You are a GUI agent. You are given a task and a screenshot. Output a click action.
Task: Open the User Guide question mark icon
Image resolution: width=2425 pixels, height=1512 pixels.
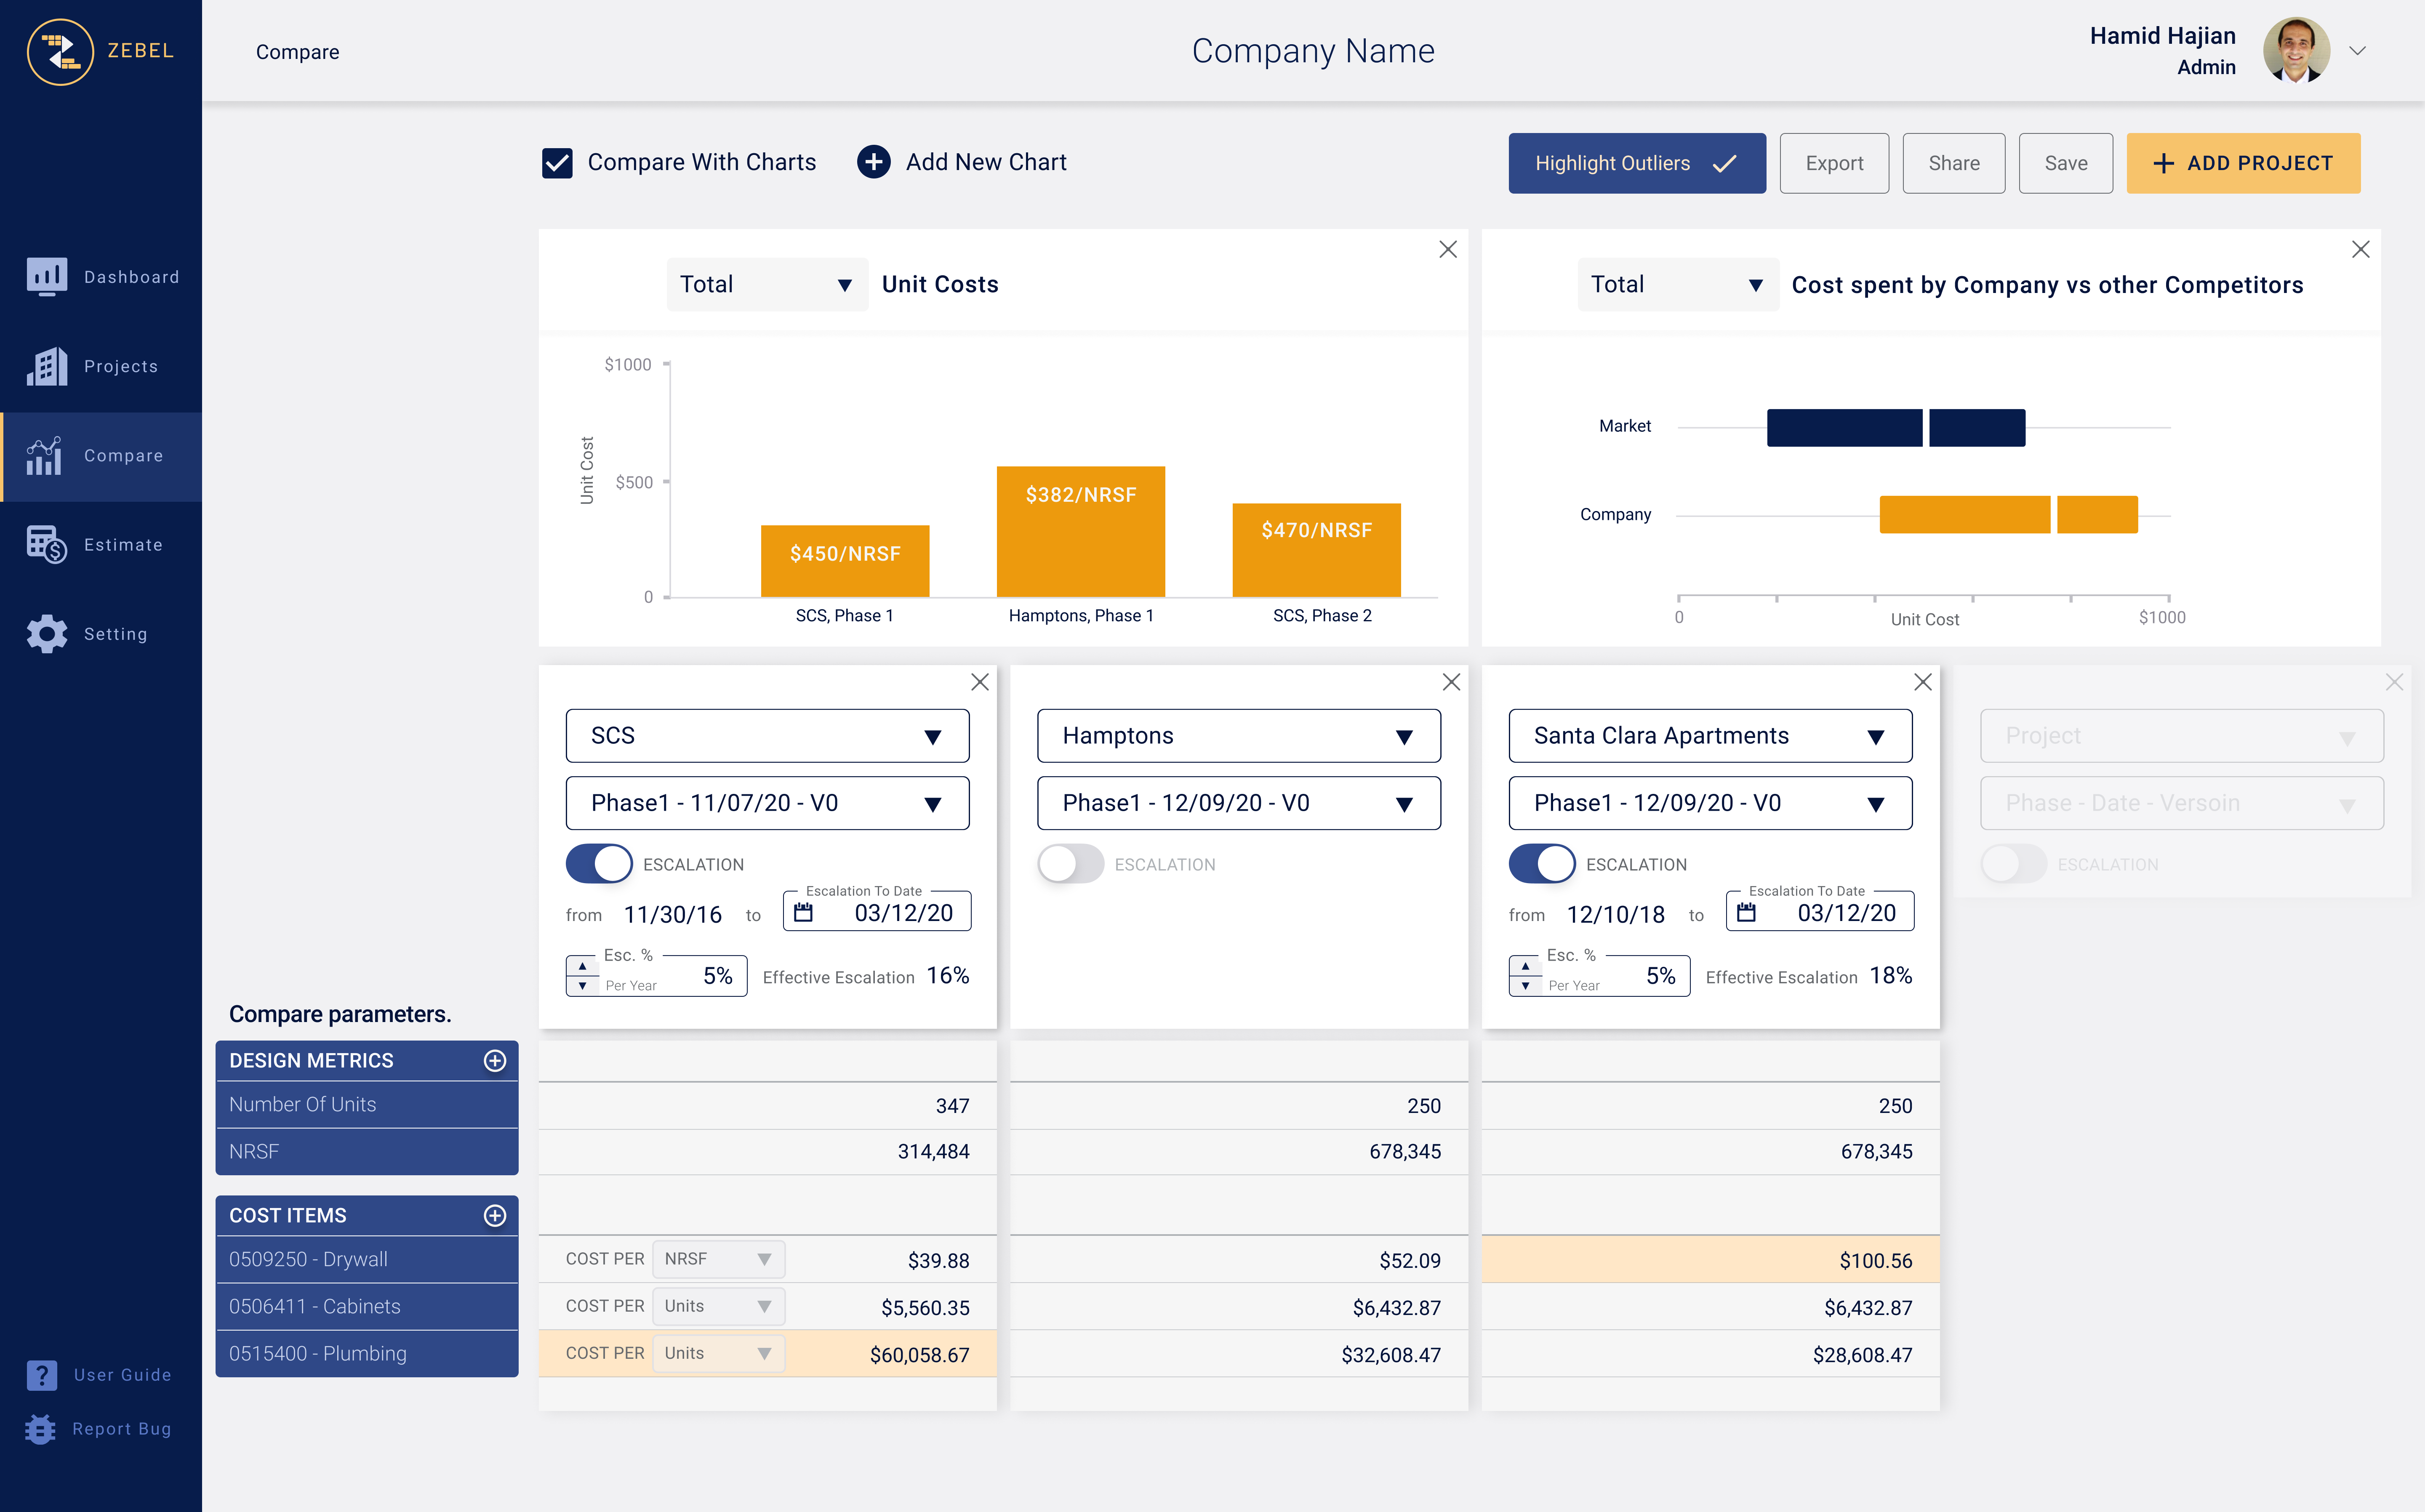42,1375
